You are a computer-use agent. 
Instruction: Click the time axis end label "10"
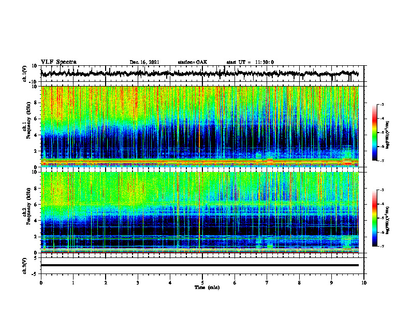coord(364,283)
